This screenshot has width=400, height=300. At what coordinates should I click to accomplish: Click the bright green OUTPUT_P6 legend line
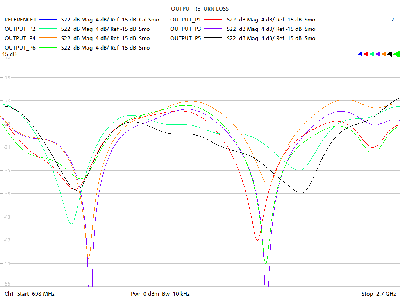pyautogui.click(x=47, y=47)
